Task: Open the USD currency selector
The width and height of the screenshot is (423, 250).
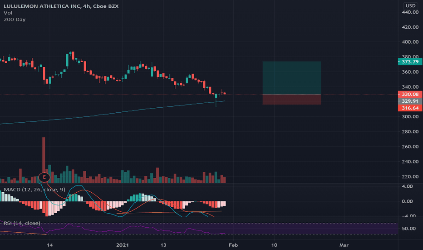Action: [x=410, y=5]
